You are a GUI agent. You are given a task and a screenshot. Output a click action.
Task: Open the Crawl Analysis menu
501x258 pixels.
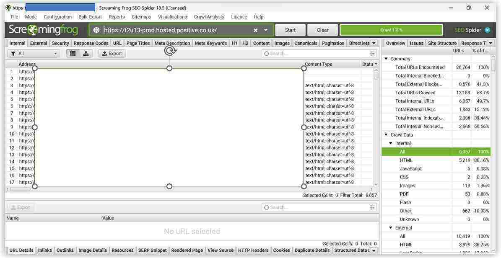[209, 17]
